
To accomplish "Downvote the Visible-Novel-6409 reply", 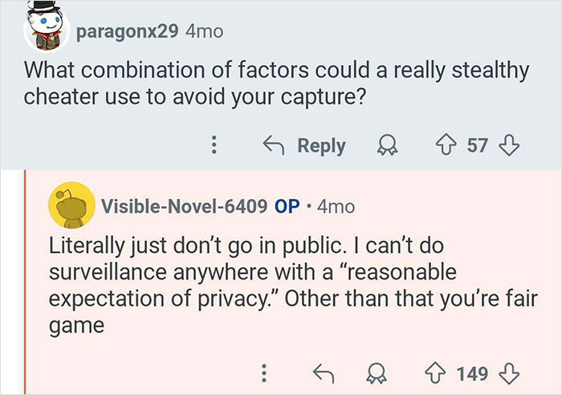I will click(507, 373).
